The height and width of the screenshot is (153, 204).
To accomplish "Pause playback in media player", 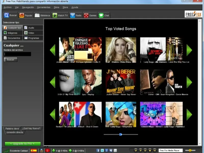I will click(145, 150).
